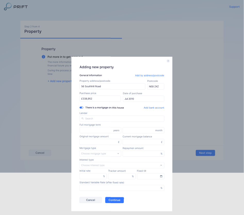Close the Adding new property dialog
Viewport: 244px width, 215px height.
tap(168, 61)
